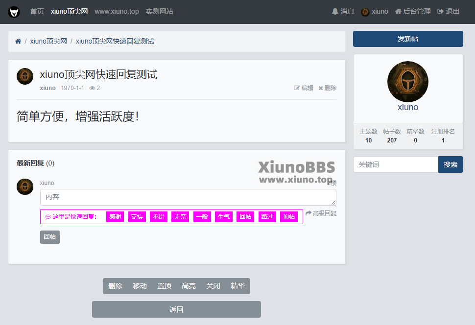Insert quick reply 路过
The width and height of the screenshot is (475, 325).
click(267, 216)
